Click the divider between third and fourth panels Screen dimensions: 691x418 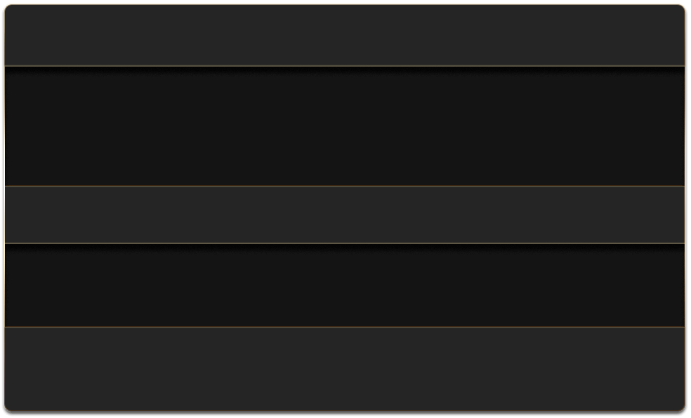(344, 243)
